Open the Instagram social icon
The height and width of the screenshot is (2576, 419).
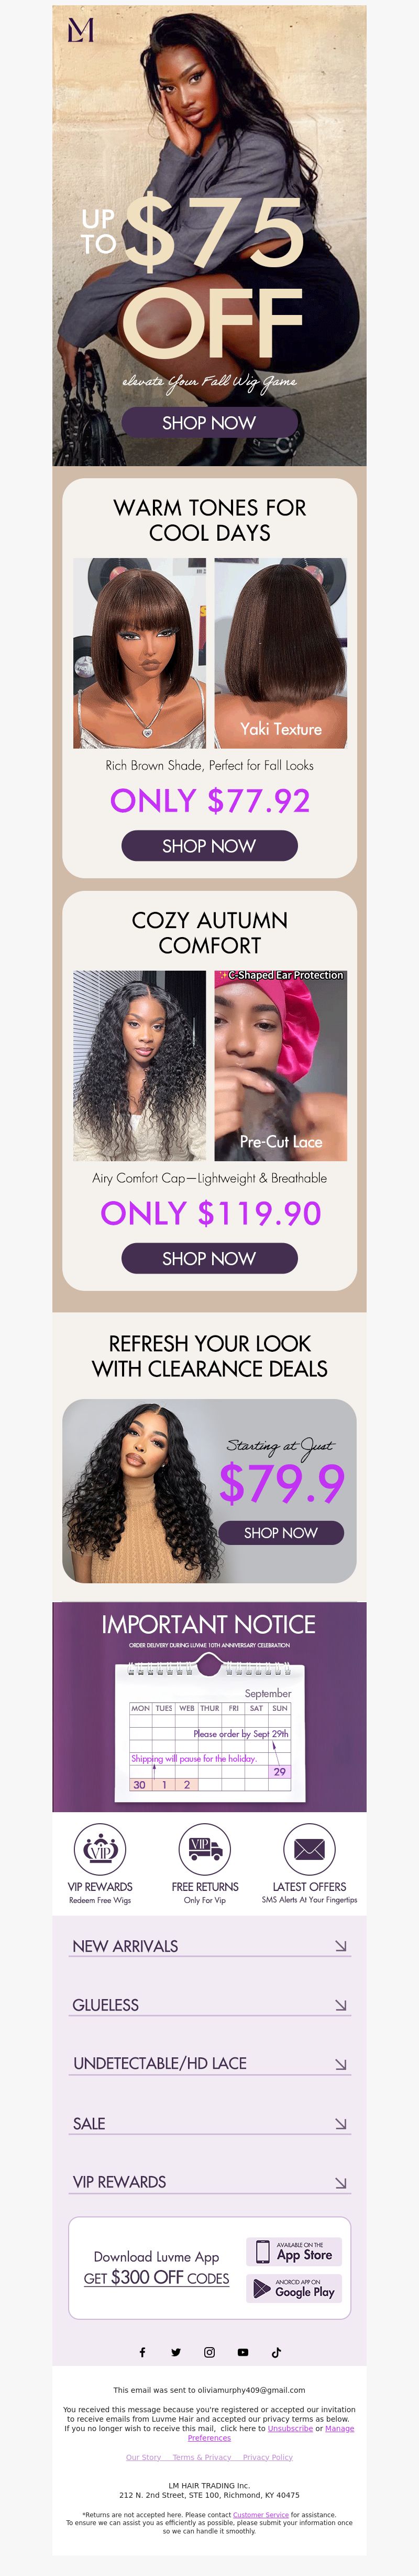pos(210,2352)
